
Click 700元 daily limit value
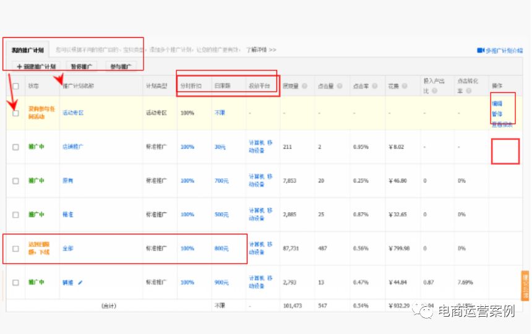(221, 181)
